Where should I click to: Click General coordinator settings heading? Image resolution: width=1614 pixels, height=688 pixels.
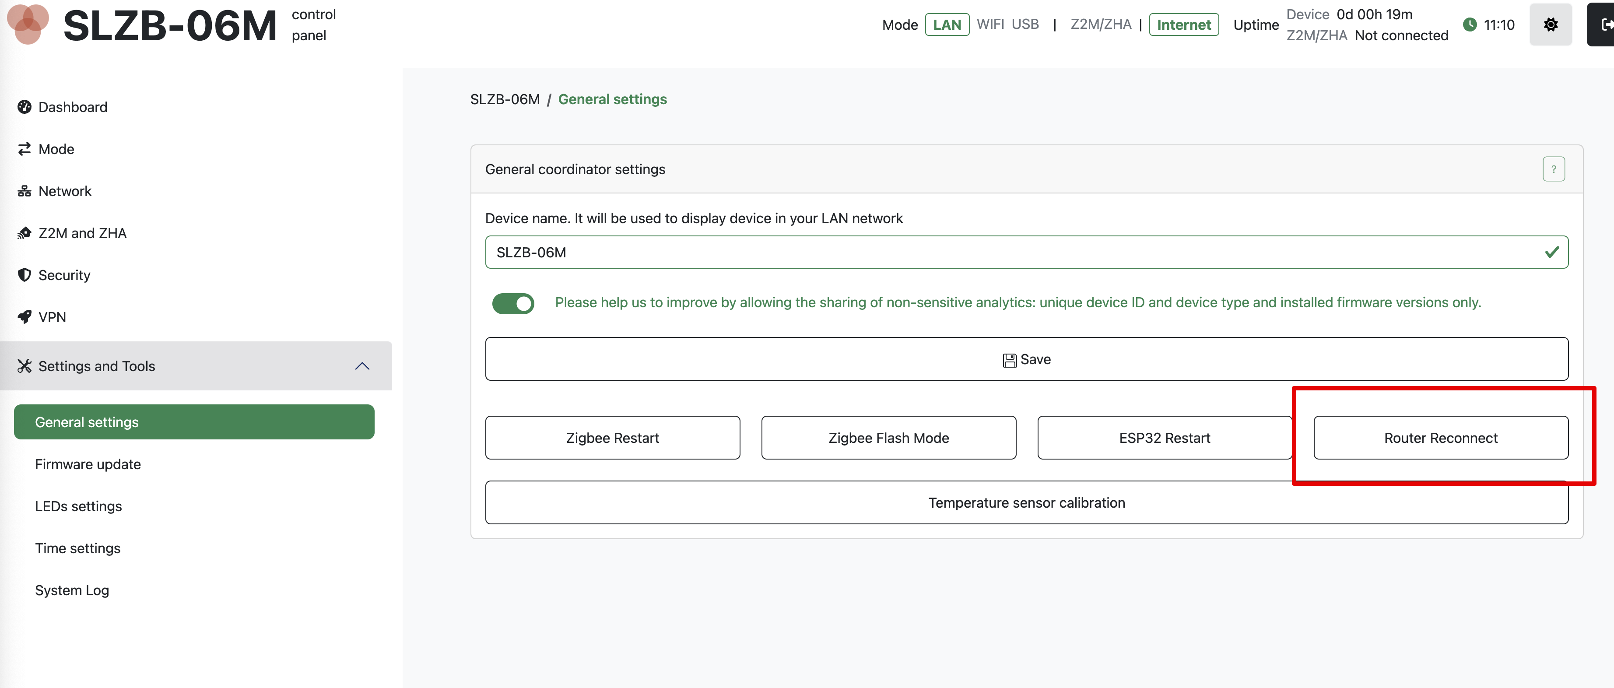(575, 169)
